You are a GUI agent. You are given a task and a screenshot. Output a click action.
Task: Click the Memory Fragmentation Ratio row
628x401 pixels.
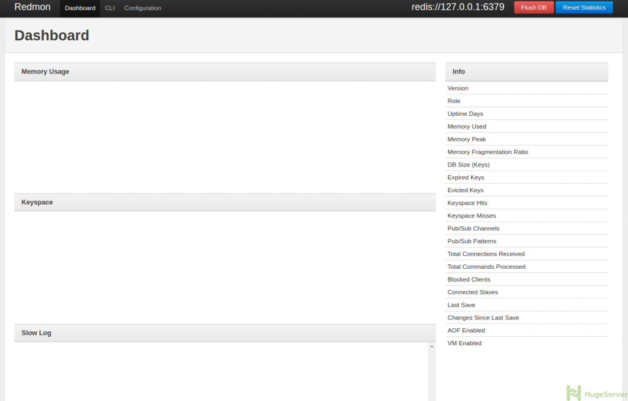(x=488, y=152)
